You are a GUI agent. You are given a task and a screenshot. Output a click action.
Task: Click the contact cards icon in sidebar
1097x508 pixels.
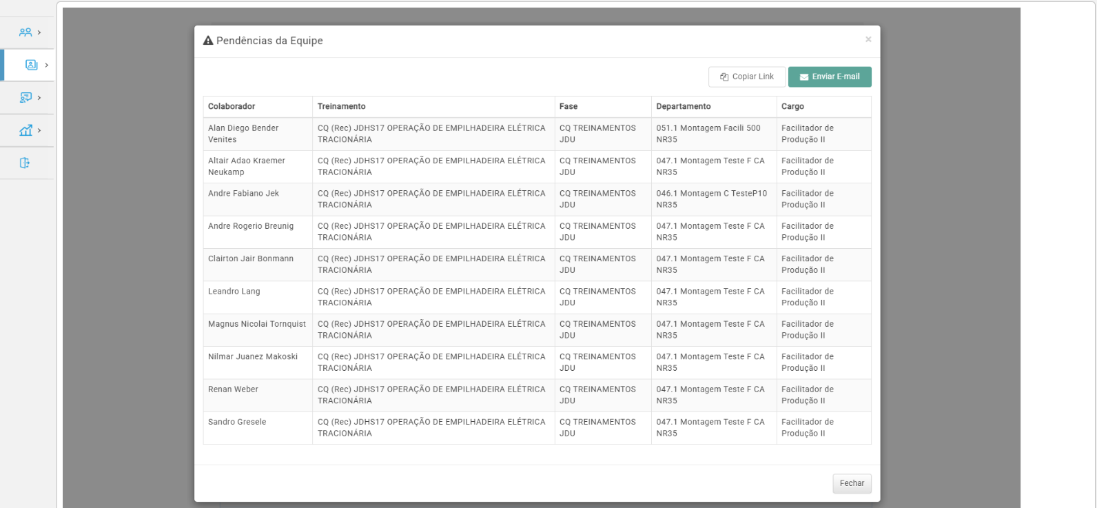[31, 65]
